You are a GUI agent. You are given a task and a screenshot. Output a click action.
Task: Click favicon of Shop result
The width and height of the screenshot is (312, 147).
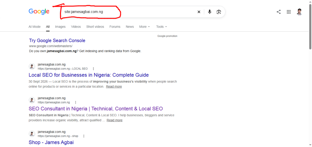[x=32, y=134]
